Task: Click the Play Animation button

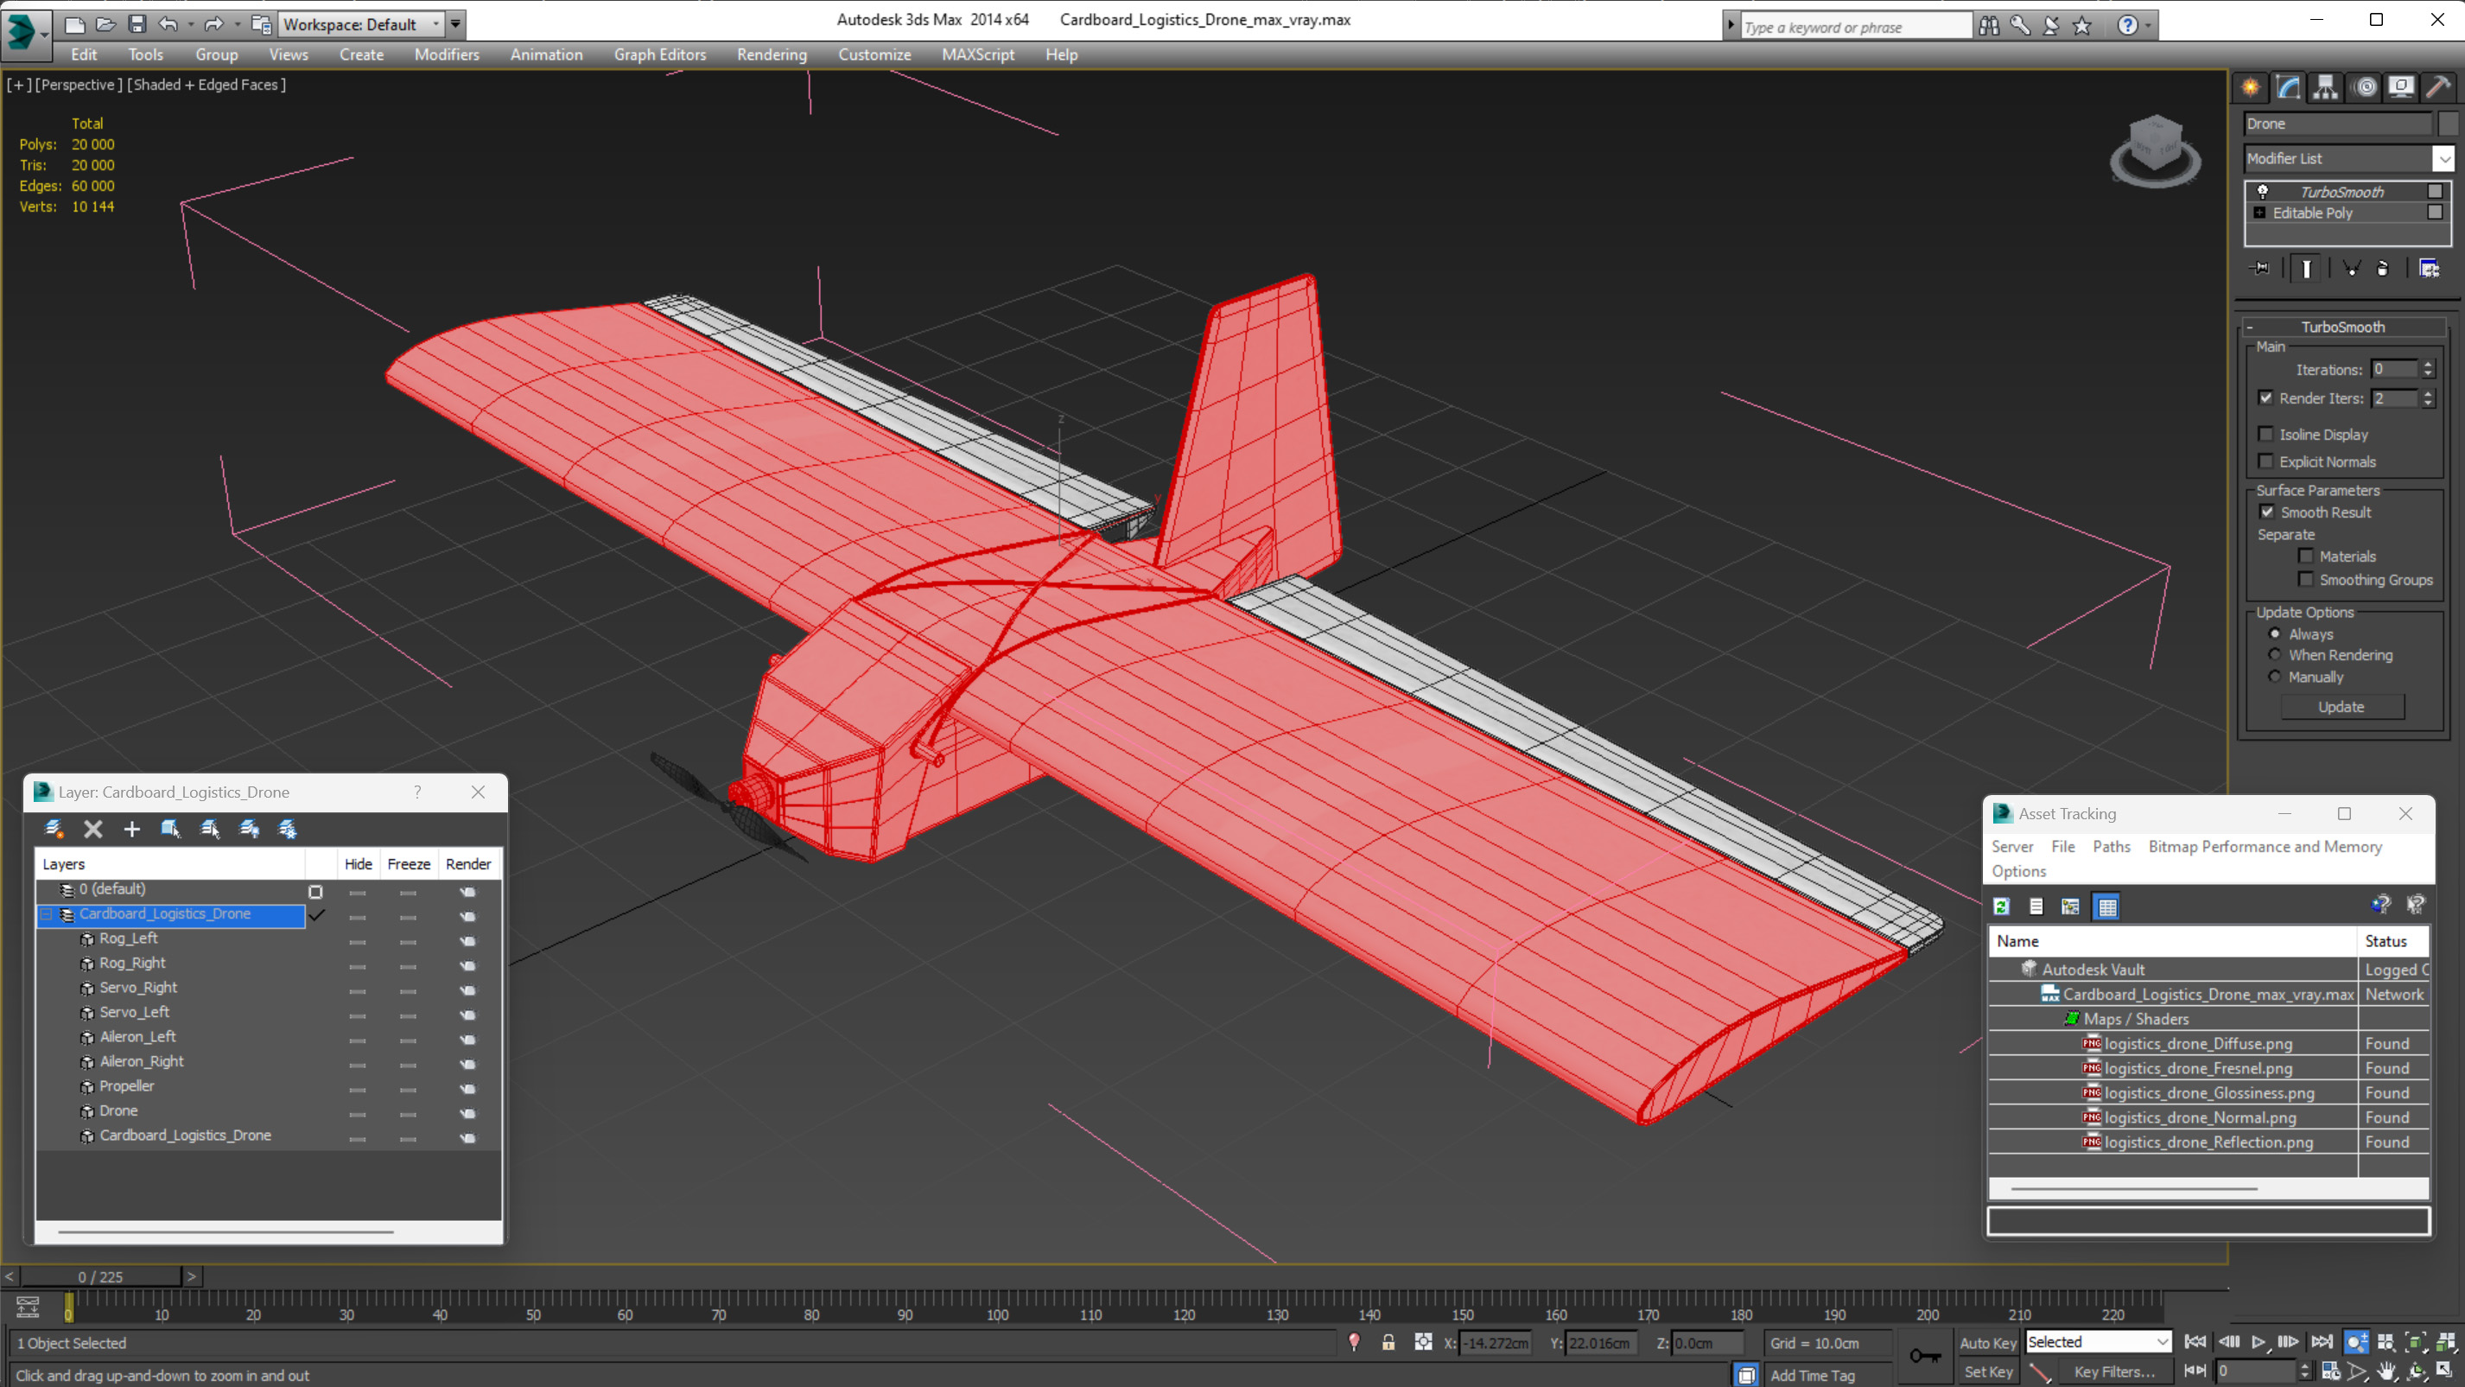Action: (x=2259, y=1342)
